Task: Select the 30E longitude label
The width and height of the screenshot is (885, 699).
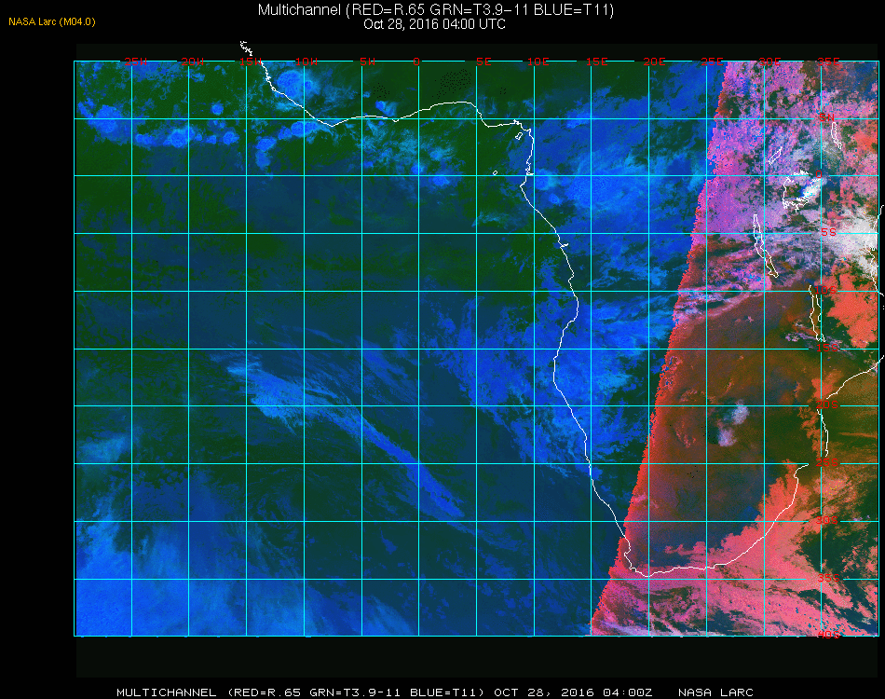Action: click(x=769, y=62)
